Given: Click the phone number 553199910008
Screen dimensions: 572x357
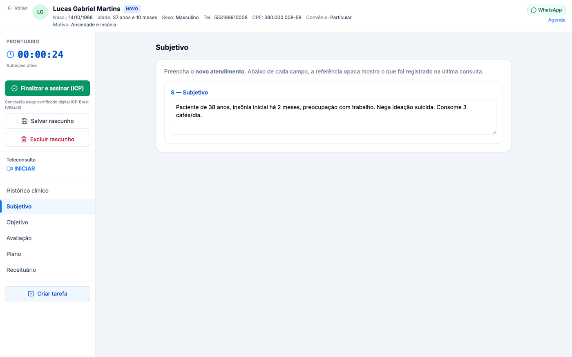Looking at the screenshot, I should click(231, 18).
